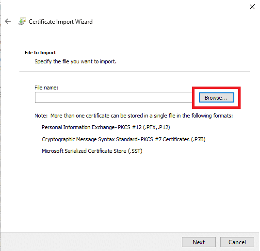
Task: Click the horizontal divider below the heading
Action: point(134,72)
